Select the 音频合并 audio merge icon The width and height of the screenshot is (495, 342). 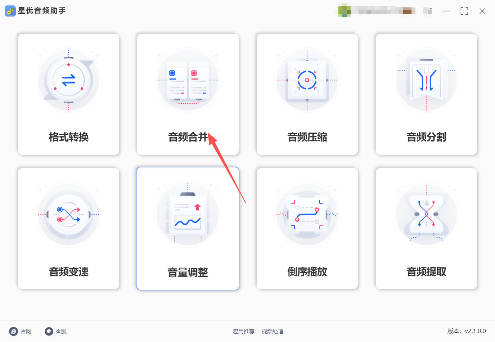click(x=188, y=80)
